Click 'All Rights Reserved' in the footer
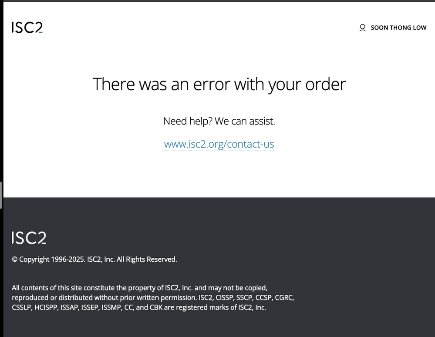The image size is (435, 337). [x=147, y=259]
